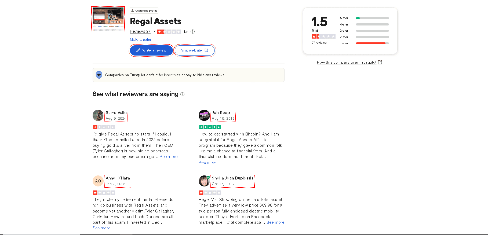
Task: Click the Jan 7, 2023 review date
Action: [115, 184]
